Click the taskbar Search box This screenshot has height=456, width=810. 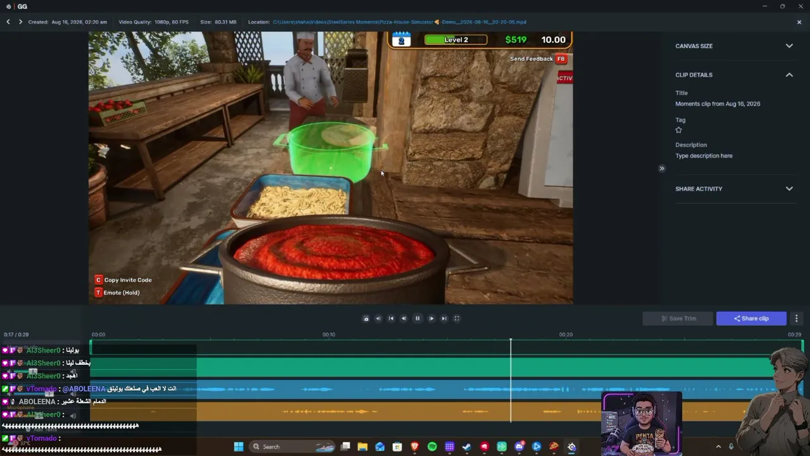click(x=292, y=446)
